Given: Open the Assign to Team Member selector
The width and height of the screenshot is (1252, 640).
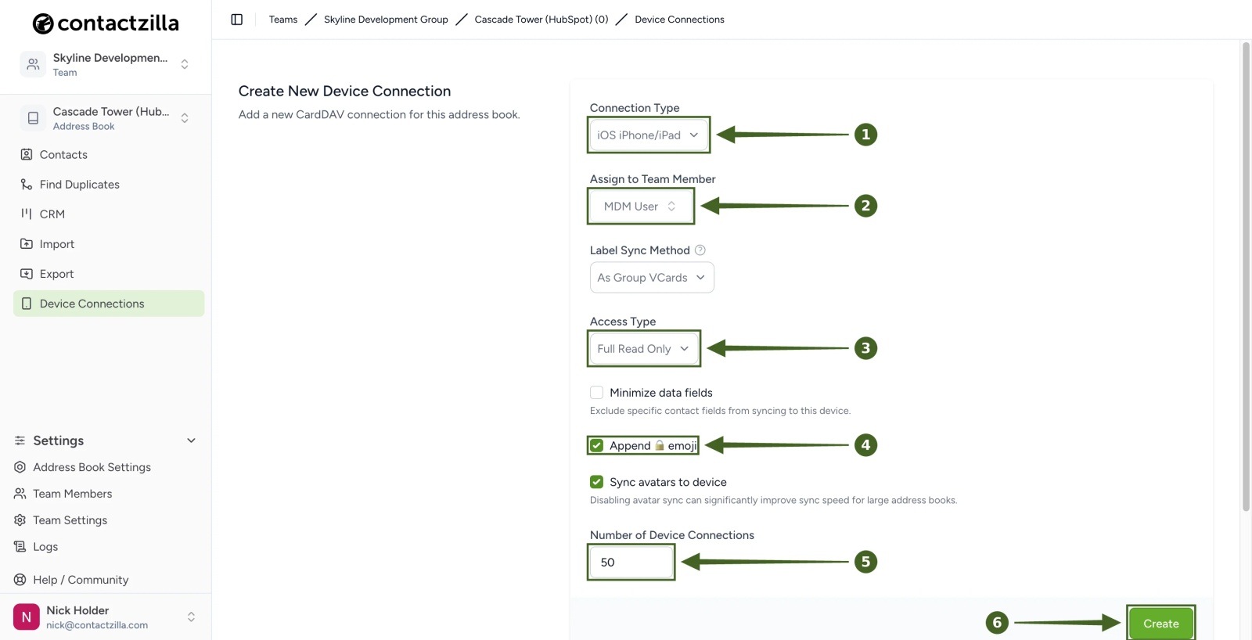Looking at the screenshot, I should tap(640, 207).
